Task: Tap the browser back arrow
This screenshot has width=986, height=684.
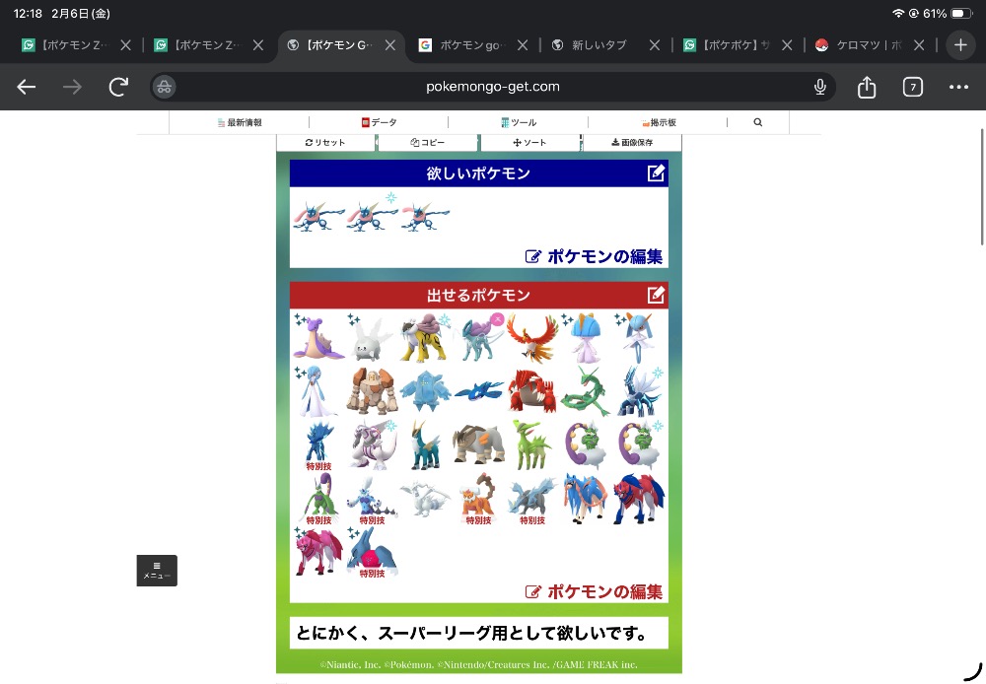Action: [x=27, y=87]
